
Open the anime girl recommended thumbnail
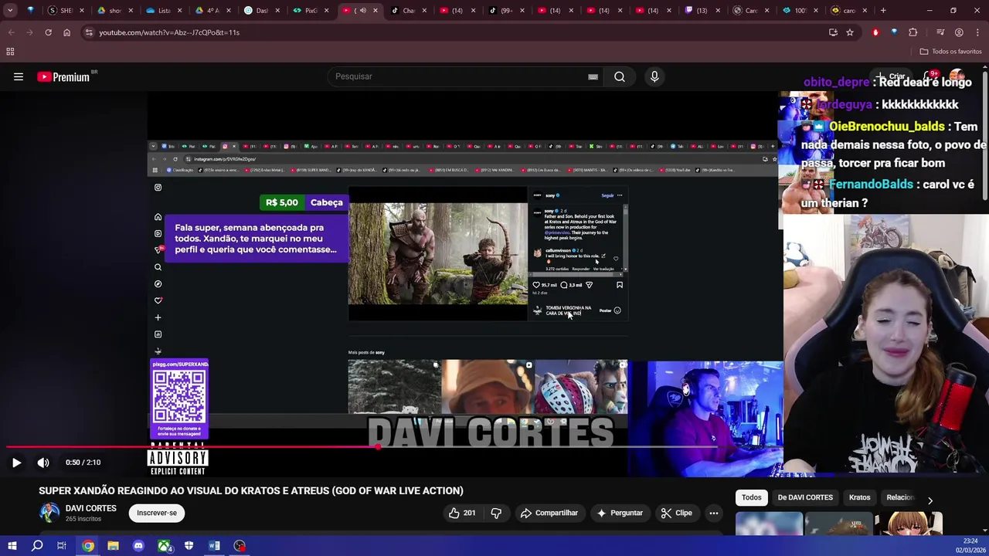(910, 524)
